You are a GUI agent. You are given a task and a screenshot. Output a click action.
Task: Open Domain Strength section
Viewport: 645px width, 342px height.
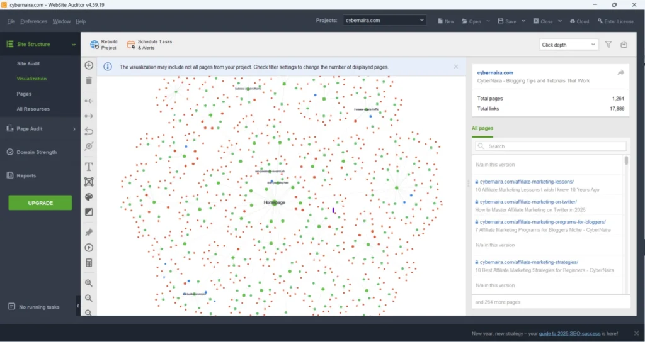(x=36, y=152)
